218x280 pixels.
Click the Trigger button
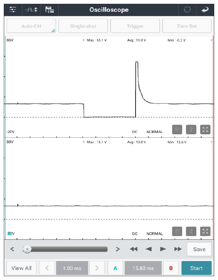pyautogui.click(x=135, y=26)
